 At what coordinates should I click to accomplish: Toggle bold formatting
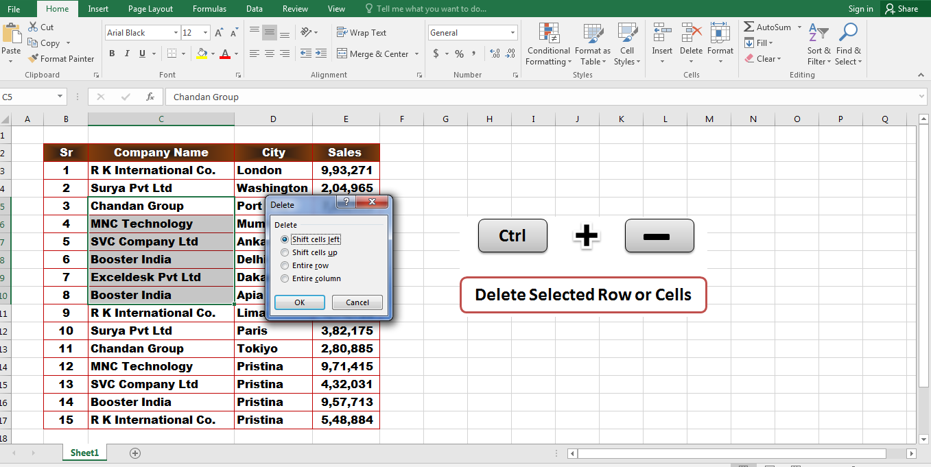coord(112,53)
